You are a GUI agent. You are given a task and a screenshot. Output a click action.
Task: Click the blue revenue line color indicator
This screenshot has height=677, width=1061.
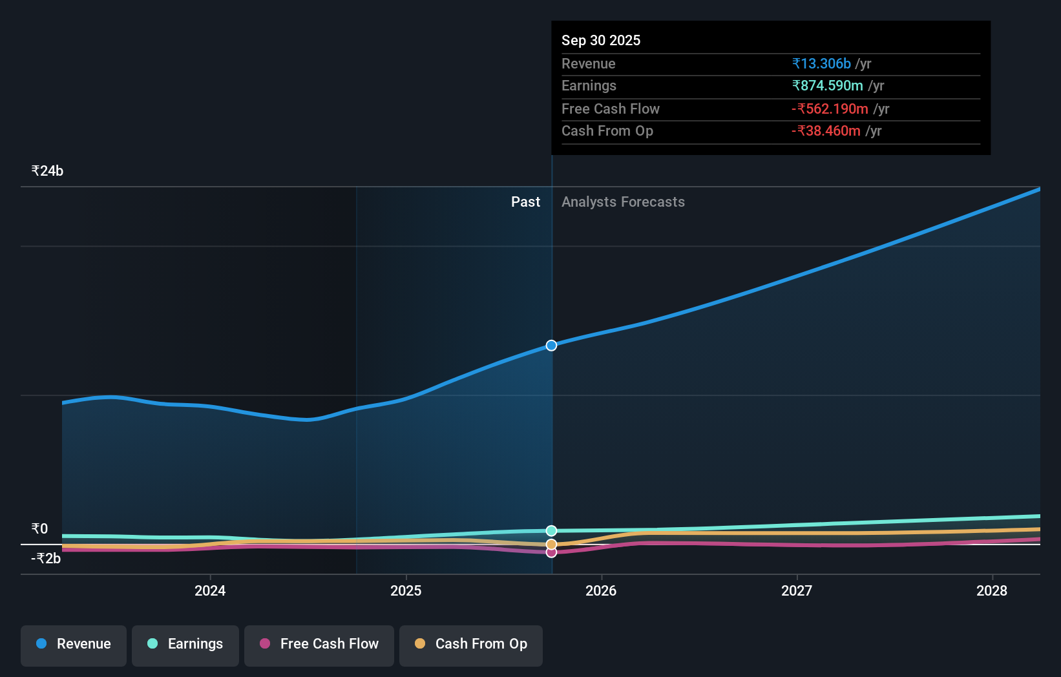click(42, 643)
